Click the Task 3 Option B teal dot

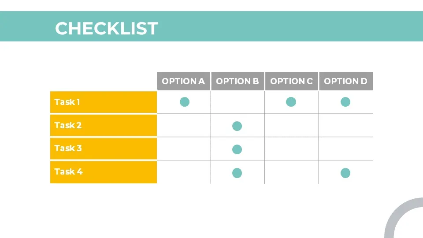[x=237, y=149]
